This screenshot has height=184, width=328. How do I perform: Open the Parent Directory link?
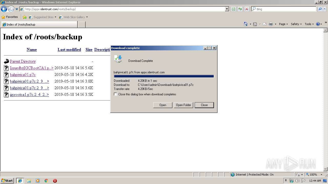click(23, 61)
